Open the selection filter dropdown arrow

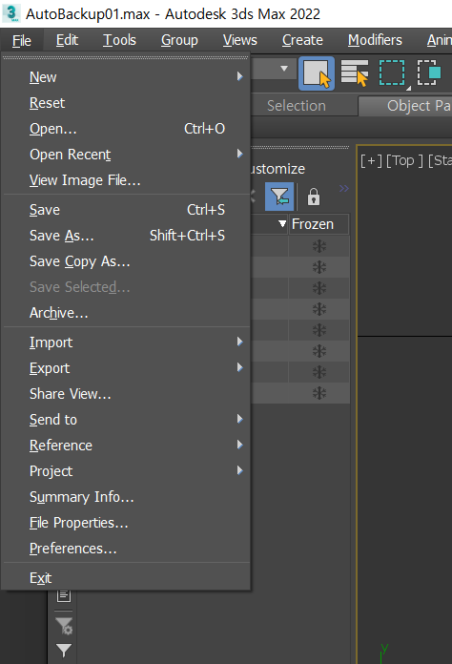(284, 68)
